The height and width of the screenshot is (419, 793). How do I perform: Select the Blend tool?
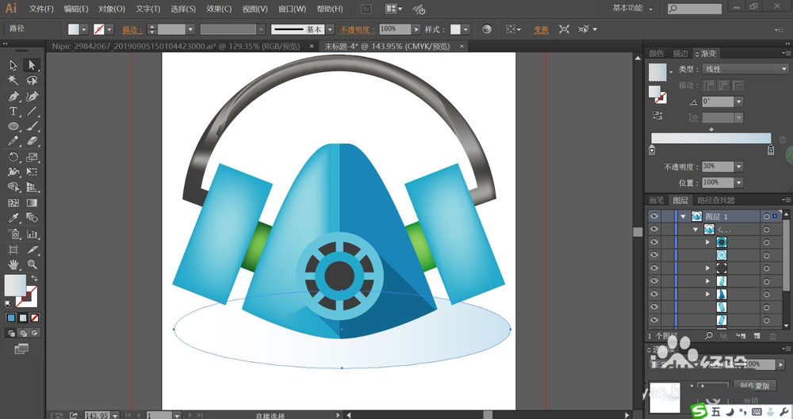click(x=32, y=218)
